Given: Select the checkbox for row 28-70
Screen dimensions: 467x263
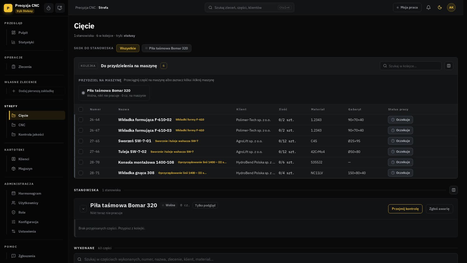Looking at the screenshot, I should [x=81, y=162].
